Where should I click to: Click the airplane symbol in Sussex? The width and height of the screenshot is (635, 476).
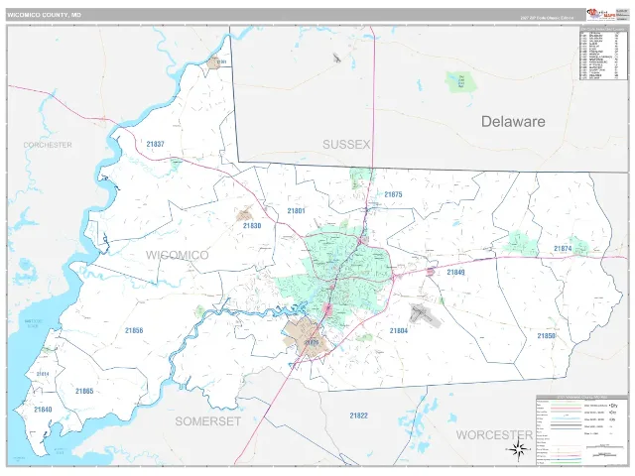point(336,59)
